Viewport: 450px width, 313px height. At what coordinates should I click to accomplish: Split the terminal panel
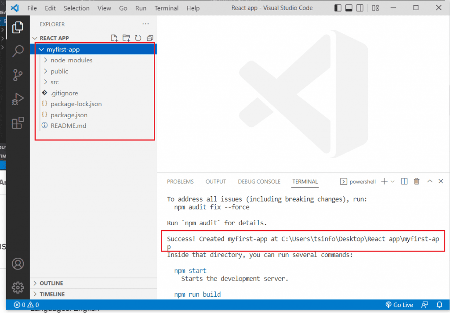(404, 181)
